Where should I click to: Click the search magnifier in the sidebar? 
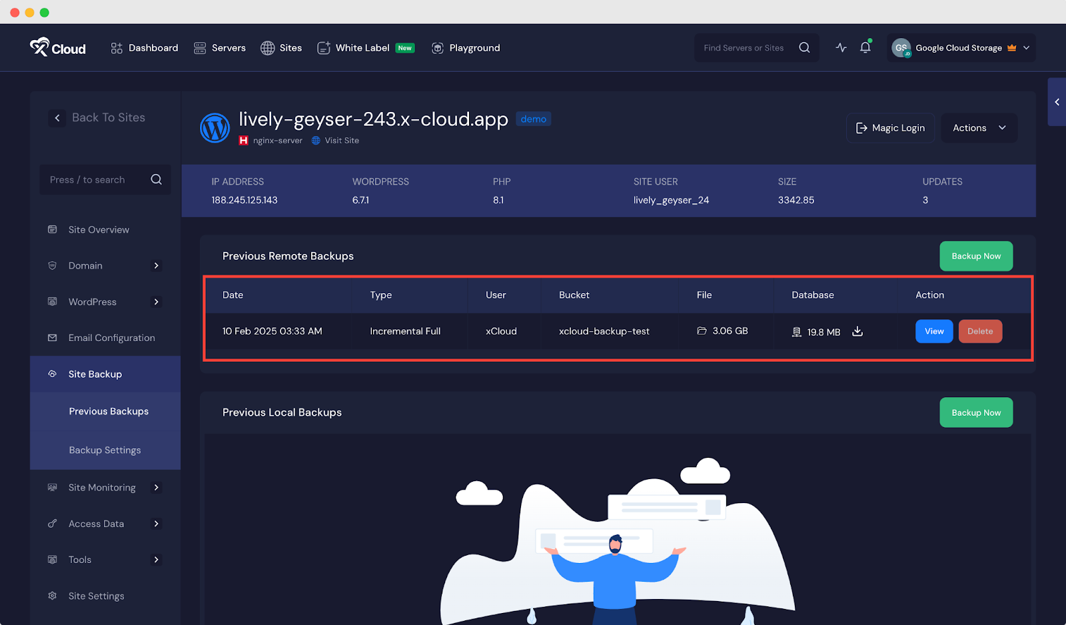pos(156,179)
